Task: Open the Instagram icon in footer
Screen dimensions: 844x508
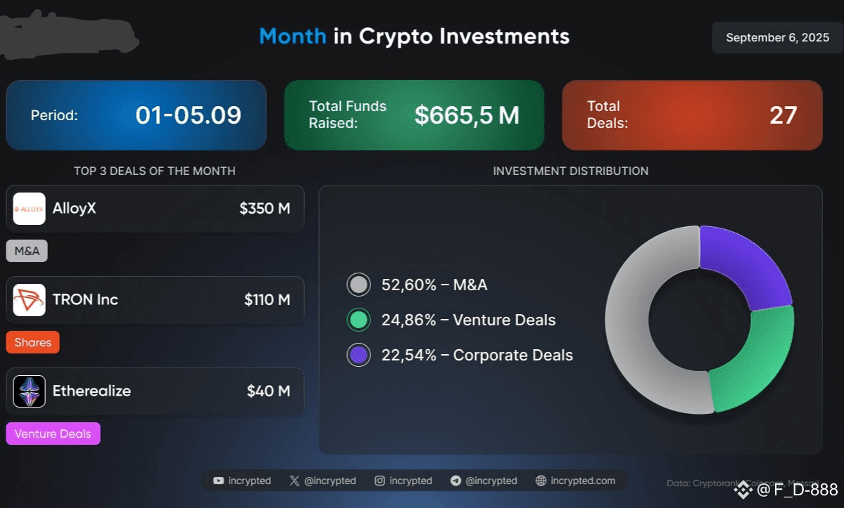Action: 380,481
